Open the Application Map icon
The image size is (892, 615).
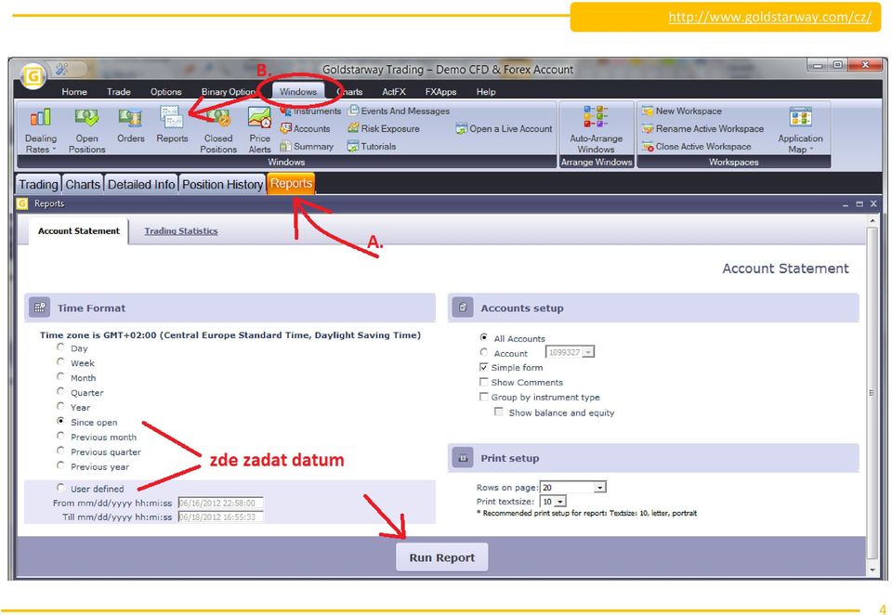point(800,117)
